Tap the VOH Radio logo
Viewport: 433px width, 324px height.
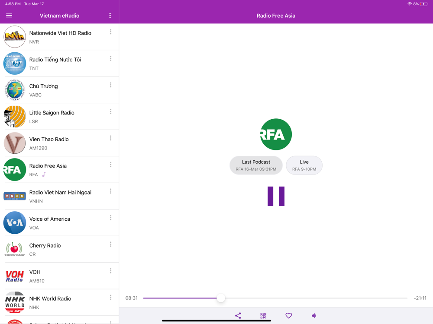pyautogui.click(x=15, y=276)
